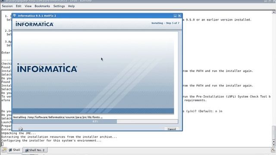Click the '(y/n)? (Default: n )n' terminal text
The image size is (276, 155).
[x=204, y=111]
